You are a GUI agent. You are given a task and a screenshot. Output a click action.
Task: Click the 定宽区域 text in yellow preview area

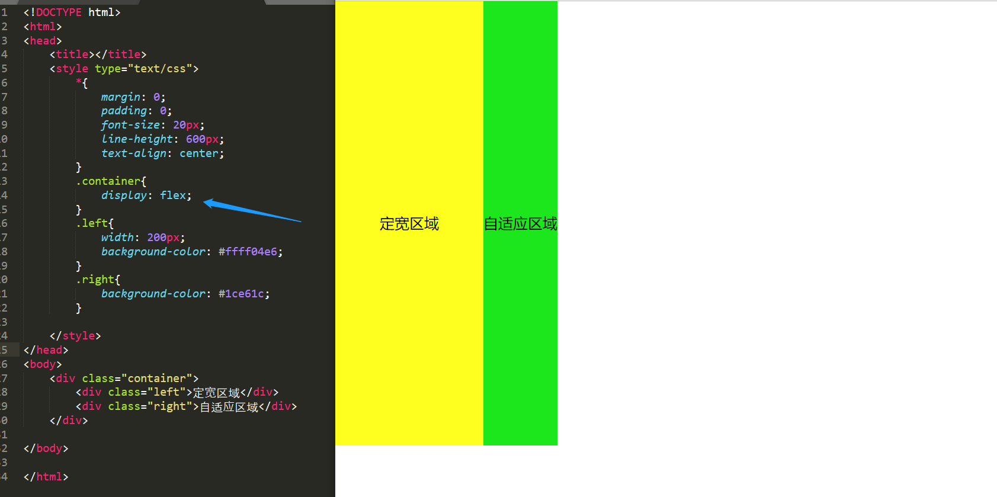point(409,224)
